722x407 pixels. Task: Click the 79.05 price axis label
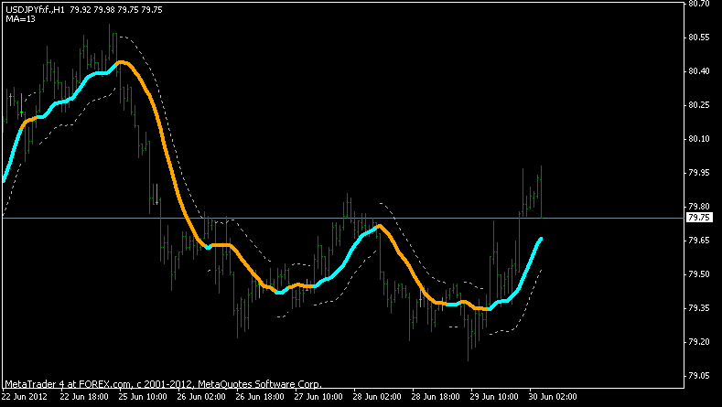pos(699,376)
